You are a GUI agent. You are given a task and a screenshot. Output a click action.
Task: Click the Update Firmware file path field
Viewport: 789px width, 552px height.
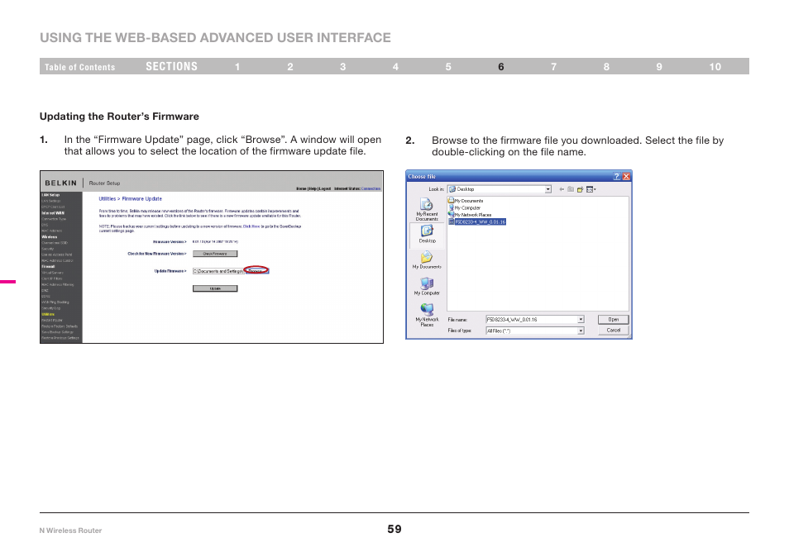click(218, 271)
